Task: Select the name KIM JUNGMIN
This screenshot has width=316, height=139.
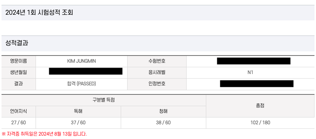Action: pyautogui.click(x=81, y=61)
